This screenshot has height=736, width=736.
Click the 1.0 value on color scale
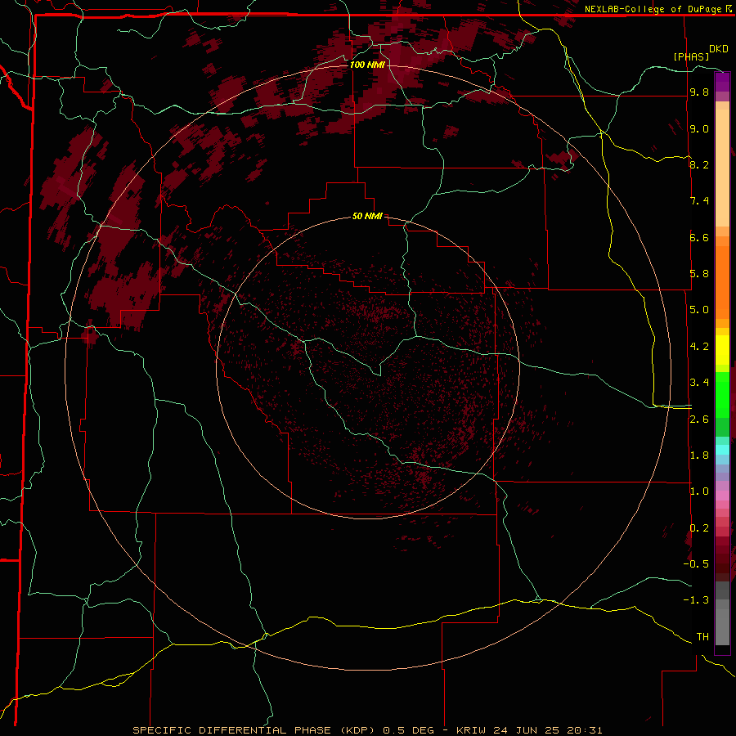699,491
